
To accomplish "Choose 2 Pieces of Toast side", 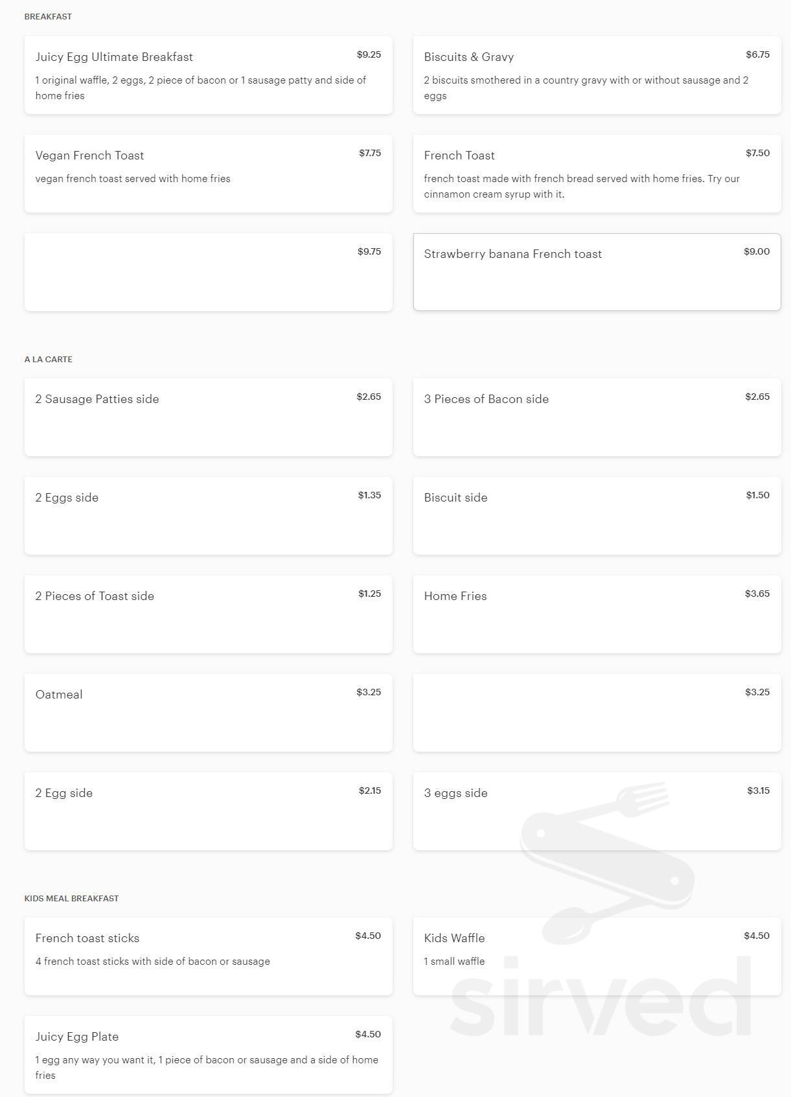I will click(x=208, y=614).
